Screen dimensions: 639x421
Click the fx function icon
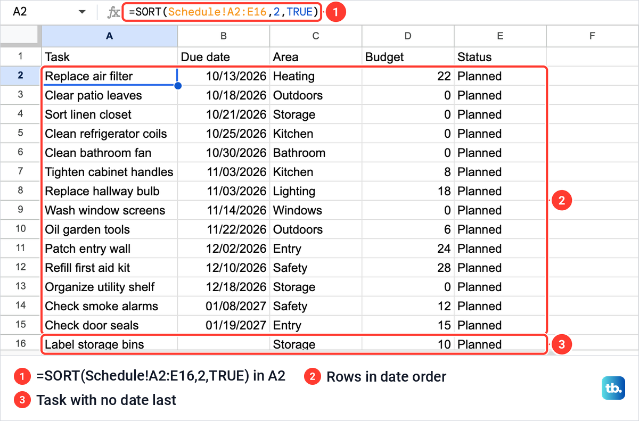pyautogui.click(x=113, y=12)
